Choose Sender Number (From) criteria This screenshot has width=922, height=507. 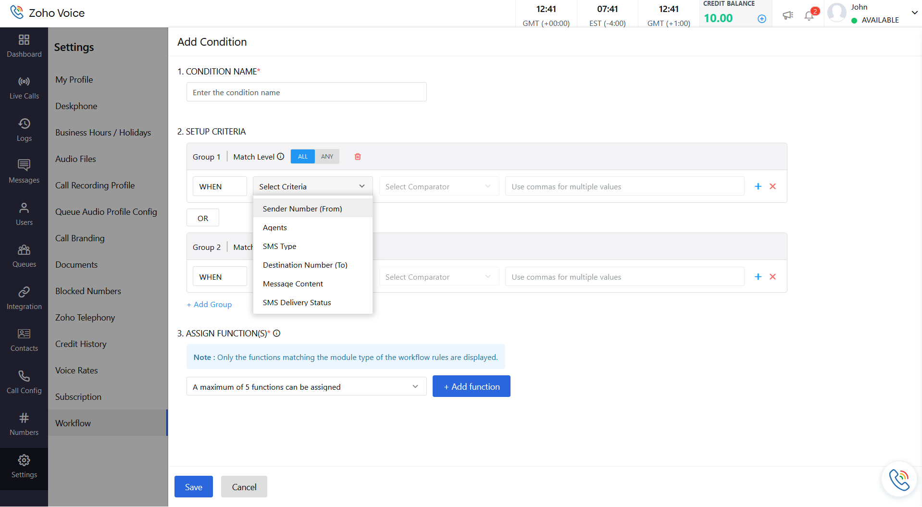click(x=313, y=209)
